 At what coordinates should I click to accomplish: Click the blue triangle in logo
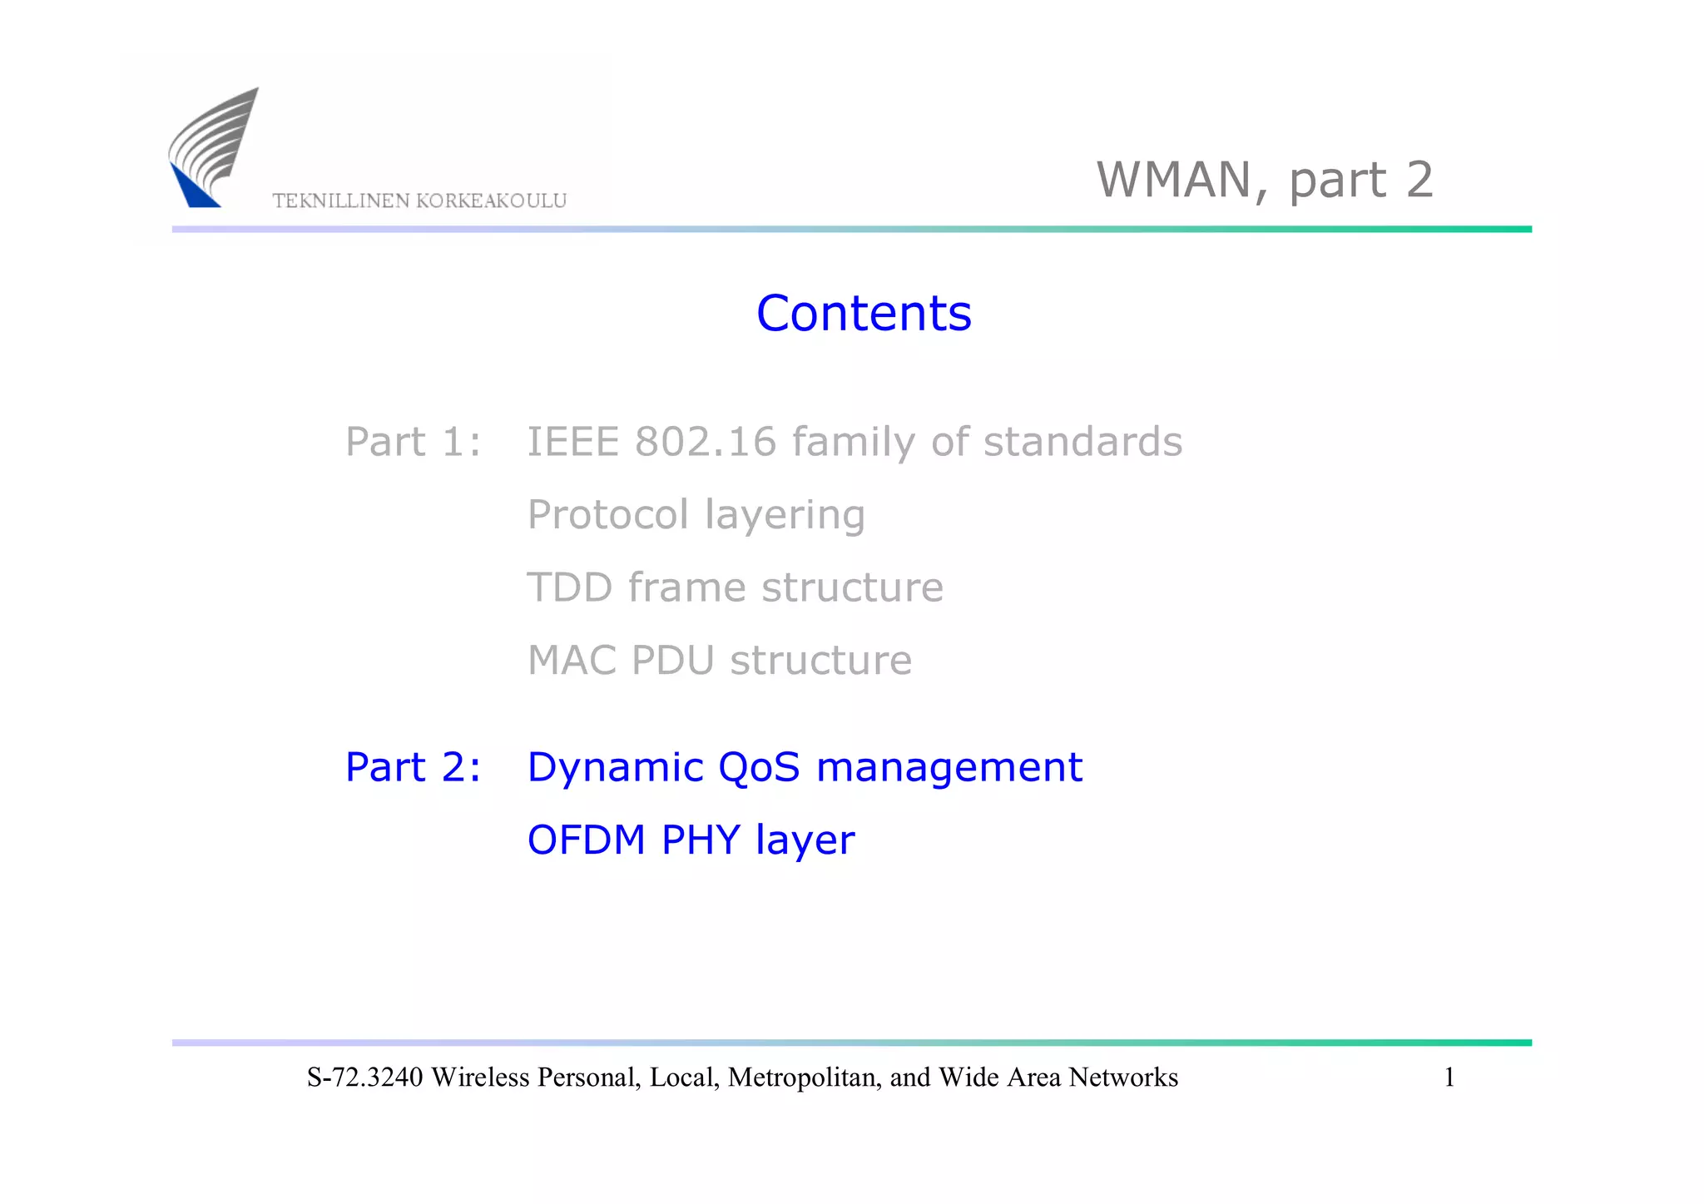coord(193,190)
